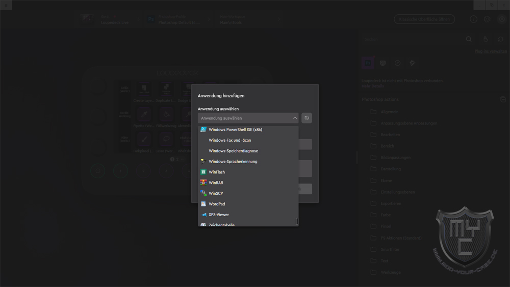Choose XPS-Viewer from the list
This screenshot has height=287, width=510.
click(x=248, y=215)
